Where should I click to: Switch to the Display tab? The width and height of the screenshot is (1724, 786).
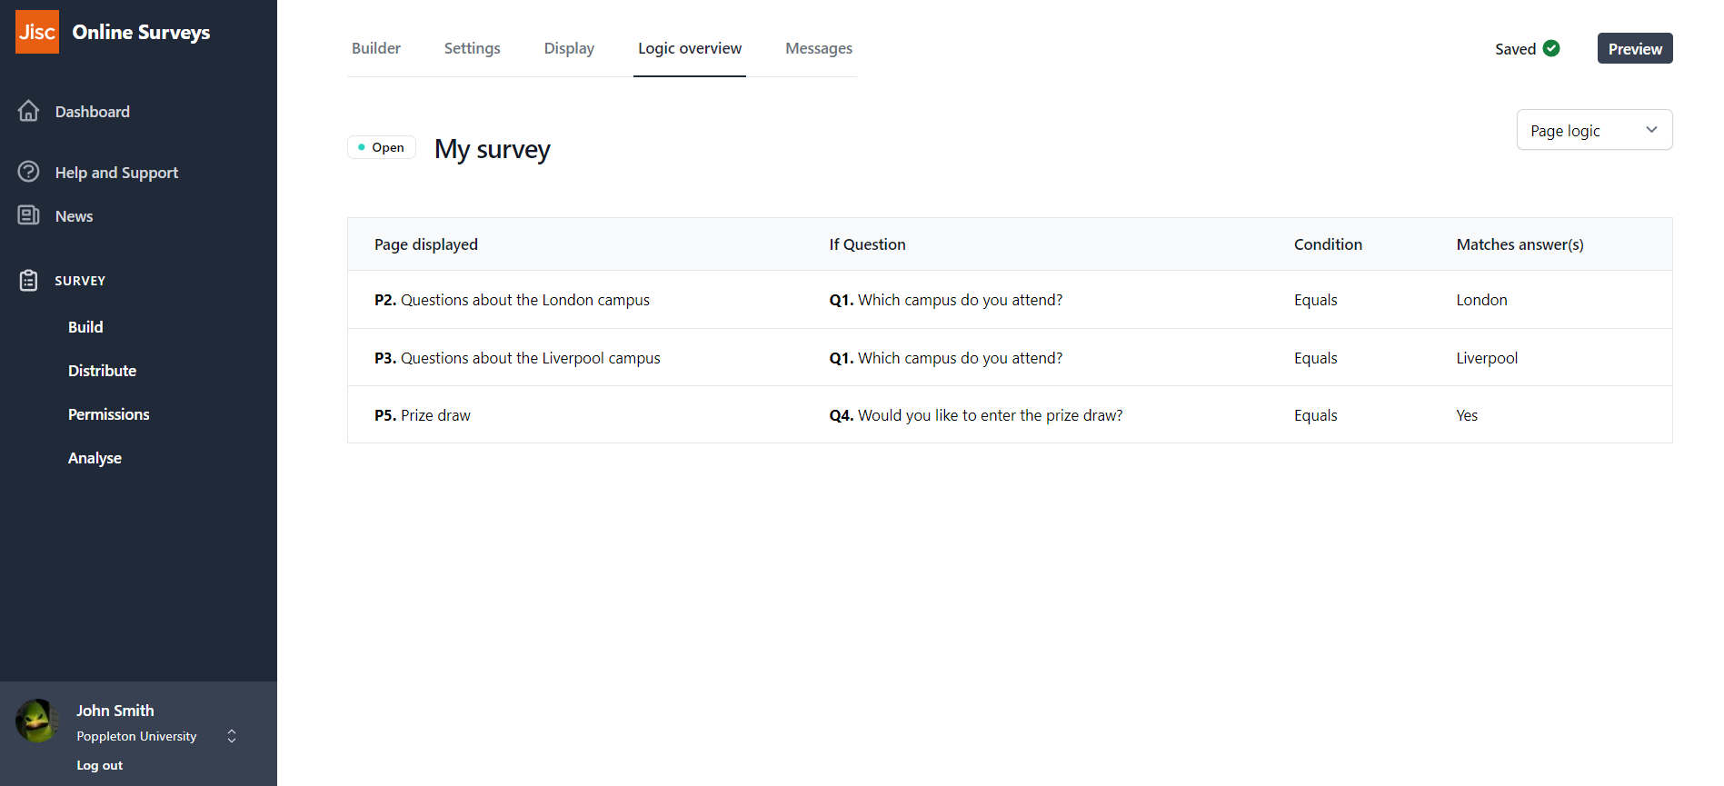tap(569, 48)
